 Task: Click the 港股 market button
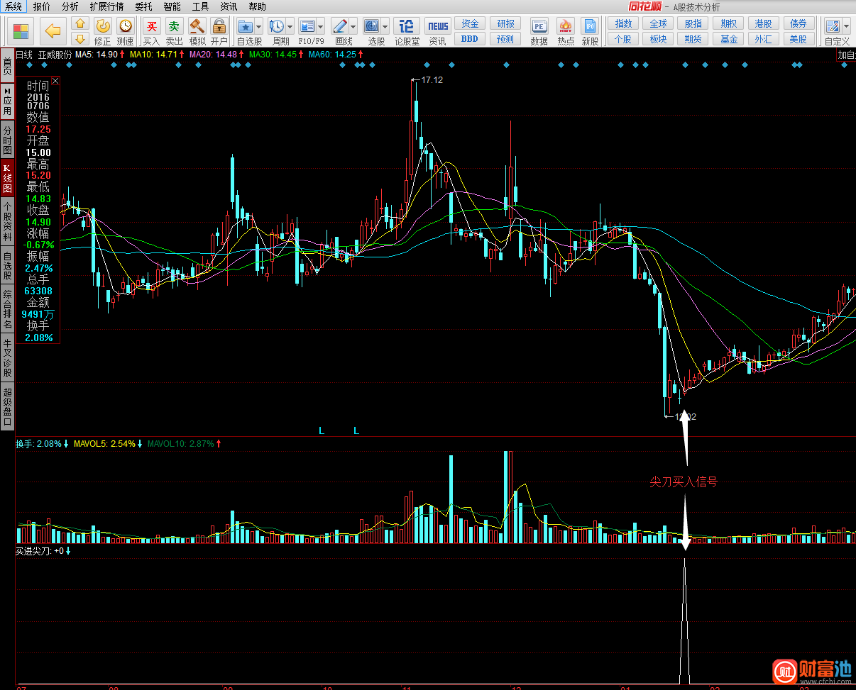pos(763,23)
